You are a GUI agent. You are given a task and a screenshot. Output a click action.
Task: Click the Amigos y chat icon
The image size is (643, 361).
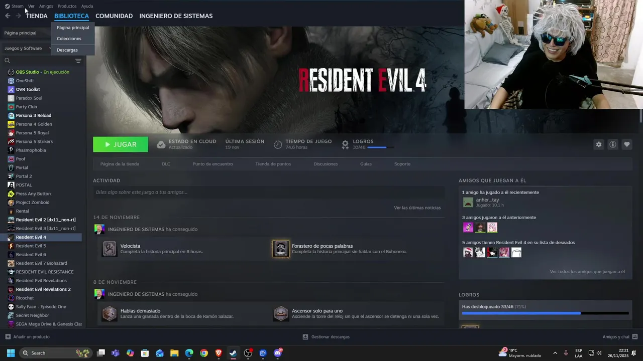coord(635,337)
